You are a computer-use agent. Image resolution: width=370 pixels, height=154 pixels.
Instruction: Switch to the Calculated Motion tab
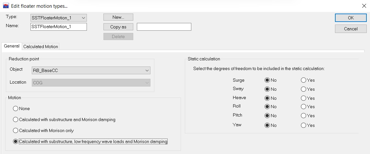tap(41, 46)
